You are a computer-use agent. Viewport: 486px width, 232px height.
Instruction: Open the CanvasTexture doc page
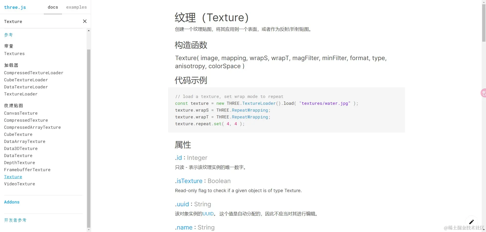[21, 113]
